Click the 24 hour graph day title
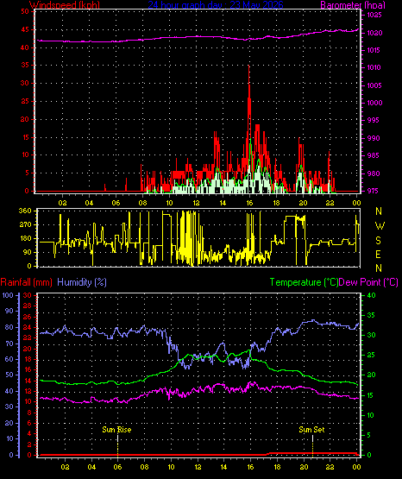The width and height of the screenshot is (402, 479). point(216,5)
